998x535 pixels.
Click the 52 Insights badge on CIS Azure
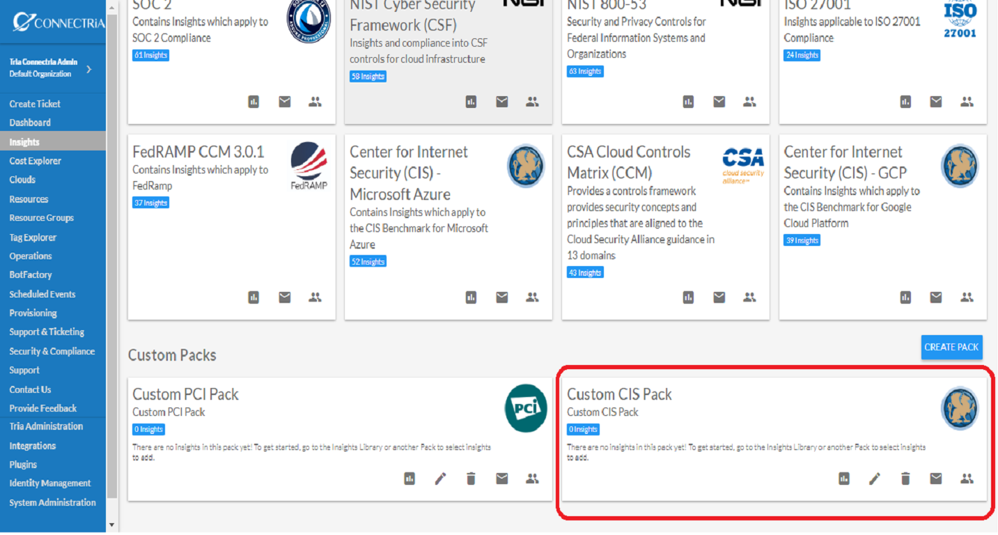368,262
